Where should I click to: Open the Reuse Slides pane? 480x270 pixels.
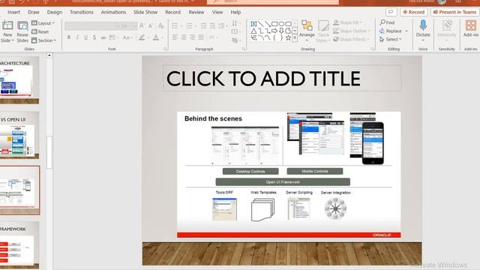22,31
